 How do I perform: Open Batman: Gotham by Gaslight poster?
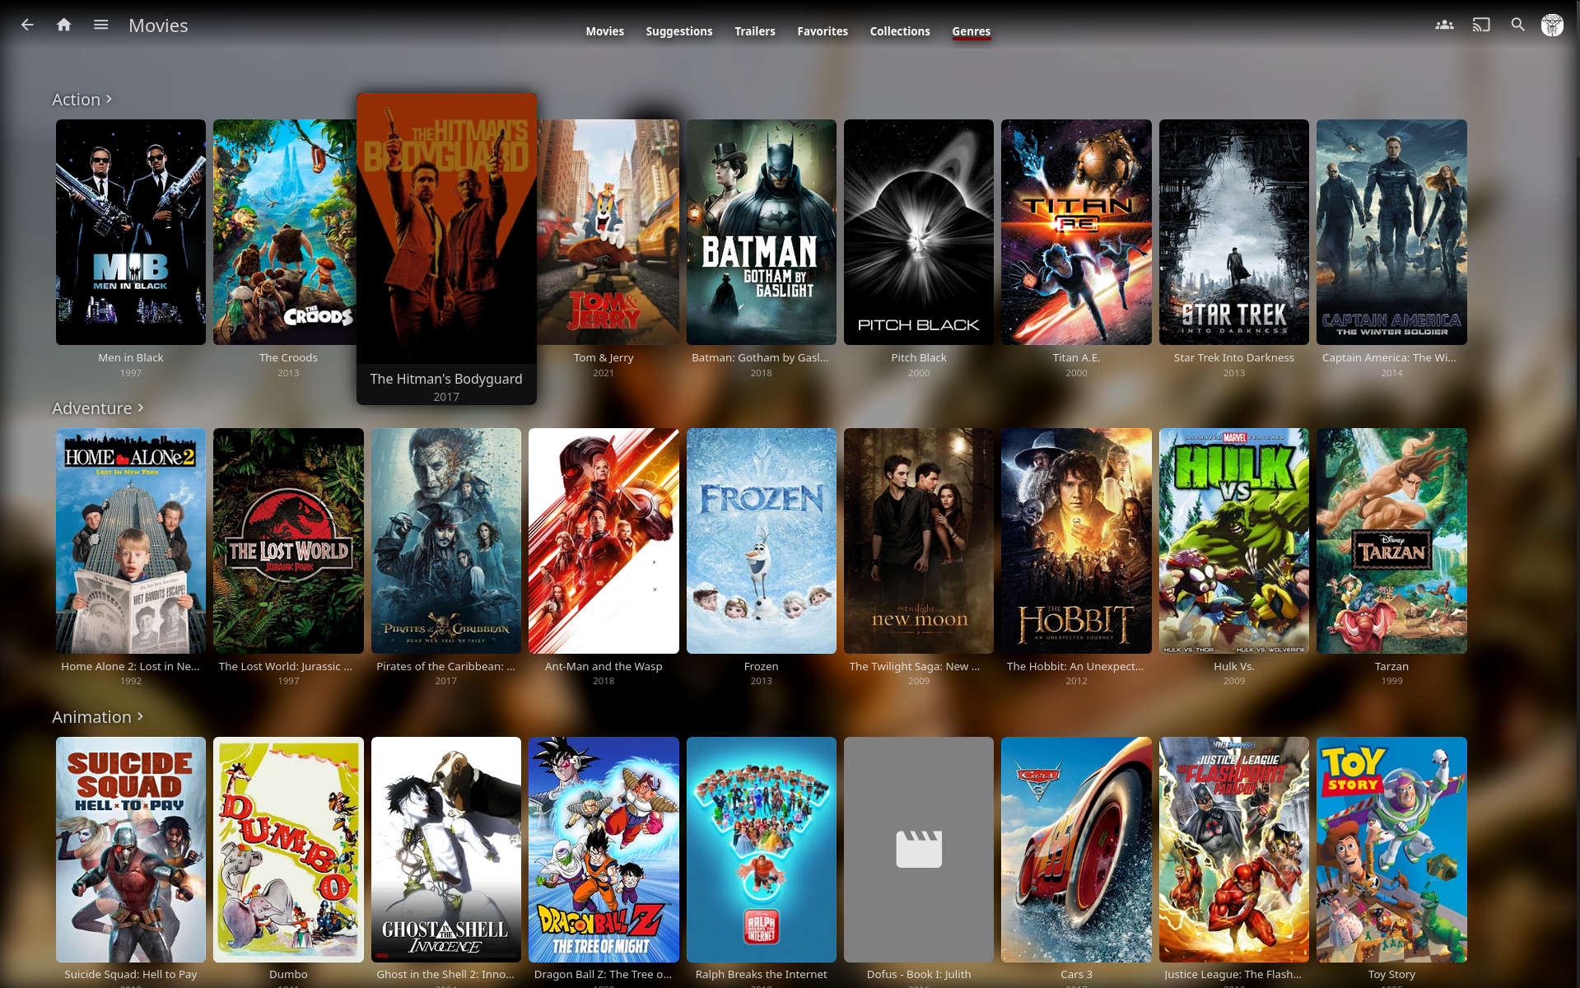point(762,232)
